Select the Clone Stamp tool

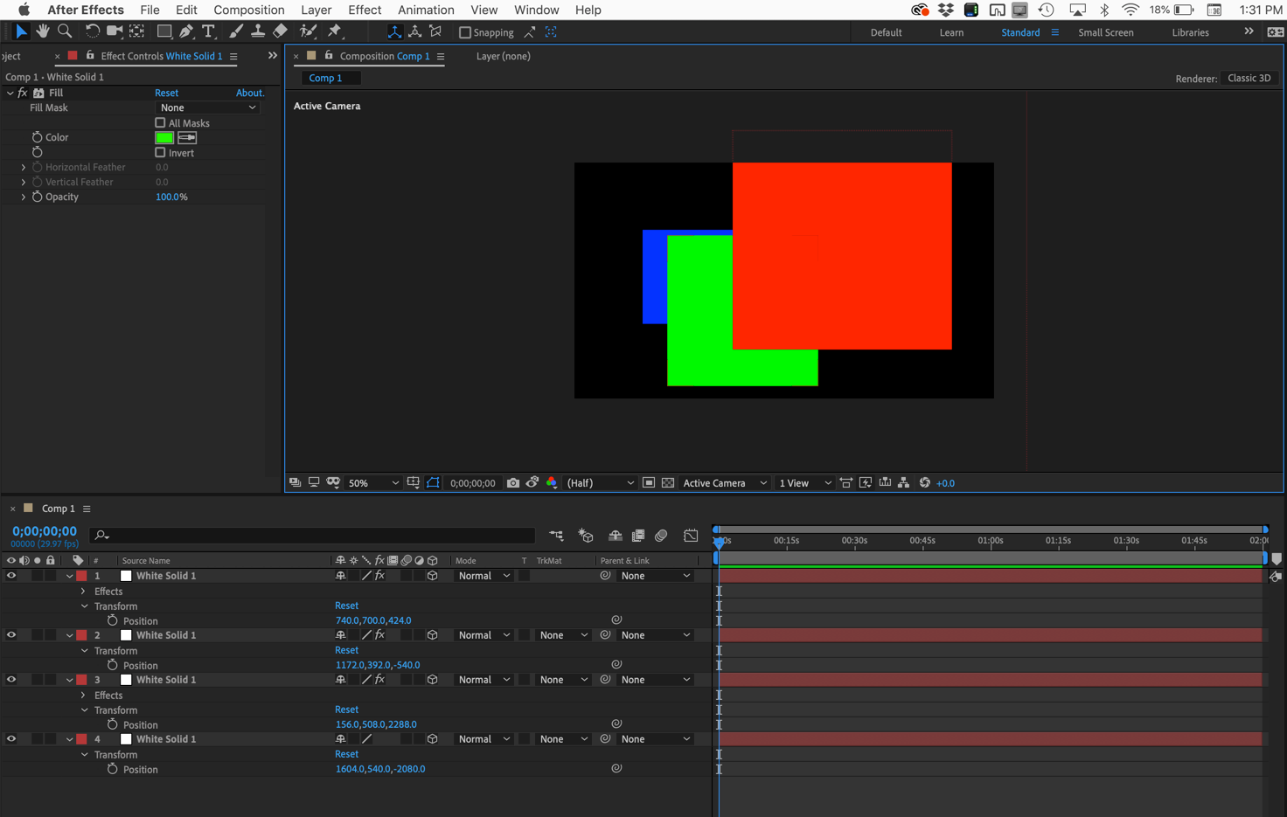[258, 31]
